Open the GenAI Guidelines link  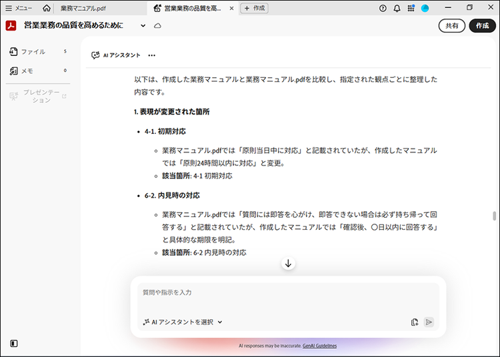tap(319, 346)
